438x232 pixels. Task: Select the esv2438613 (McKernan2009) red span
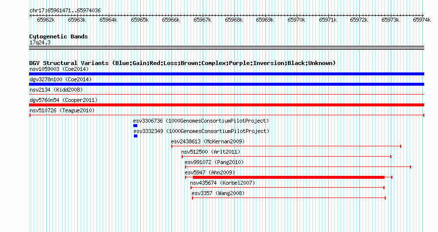[286, 146]
